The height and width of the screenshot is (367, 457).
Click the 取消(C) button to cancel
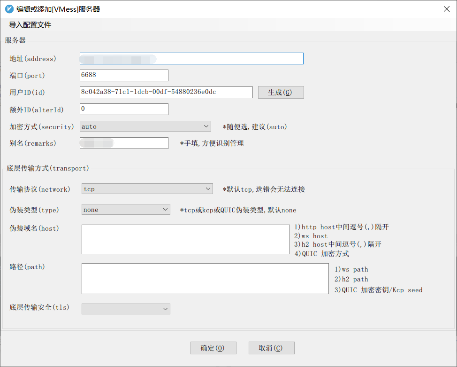point(271,348)
